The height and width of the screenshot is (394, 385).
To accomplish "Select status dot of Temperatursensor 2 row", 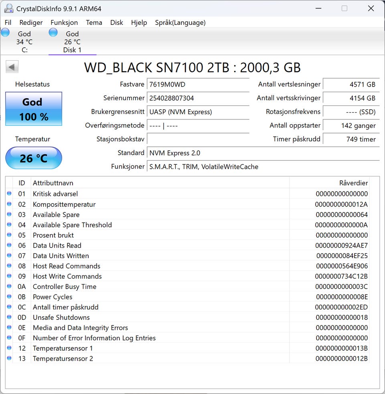I will click(9, 359).
